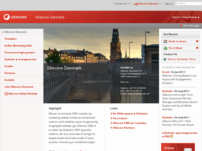The image size is (202, 151).
Task: Click the arrow circle next to Få et tilbud
Action: point(197,48)
